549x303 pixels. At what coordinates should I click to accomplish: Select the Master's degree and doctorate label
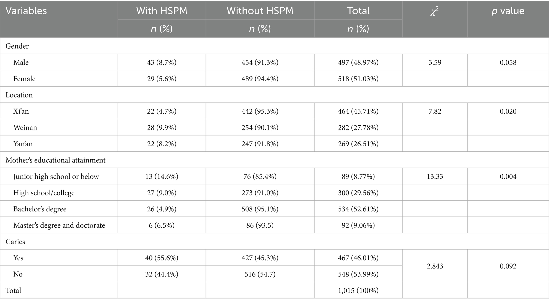59,225
